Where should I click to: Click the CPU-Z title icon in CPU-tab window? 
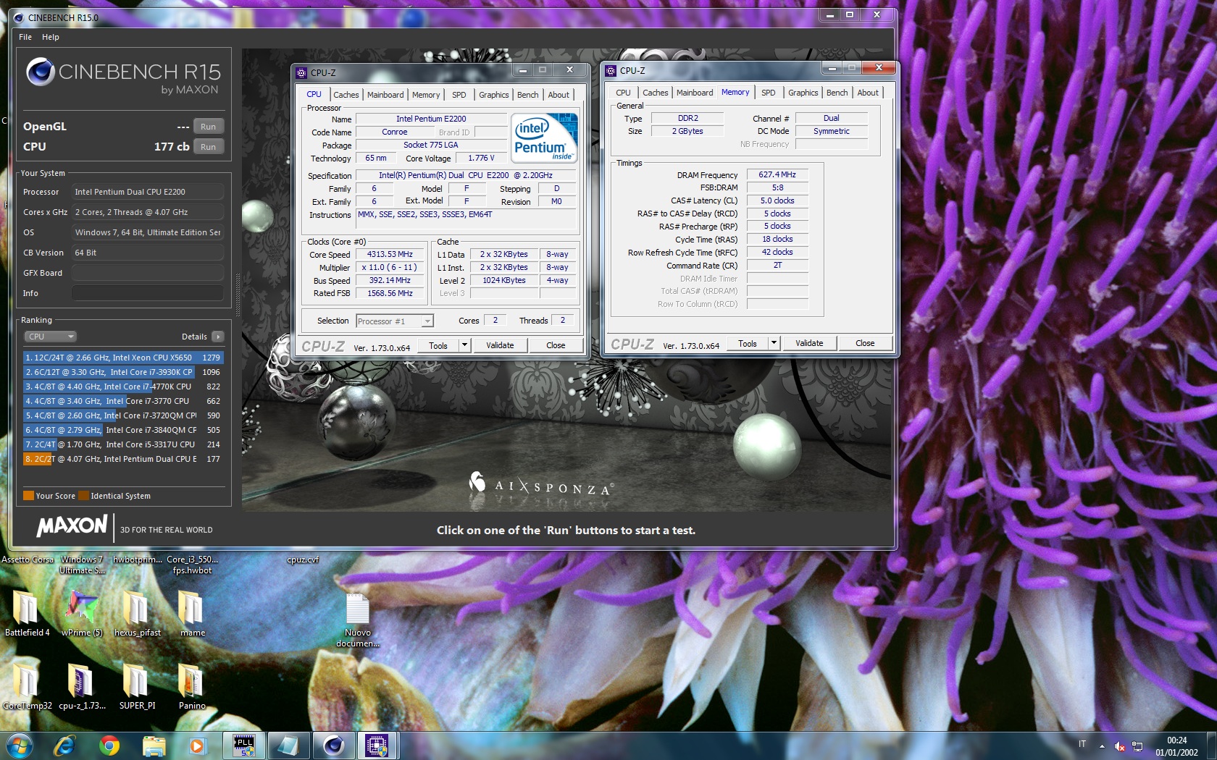pos(301,72)
